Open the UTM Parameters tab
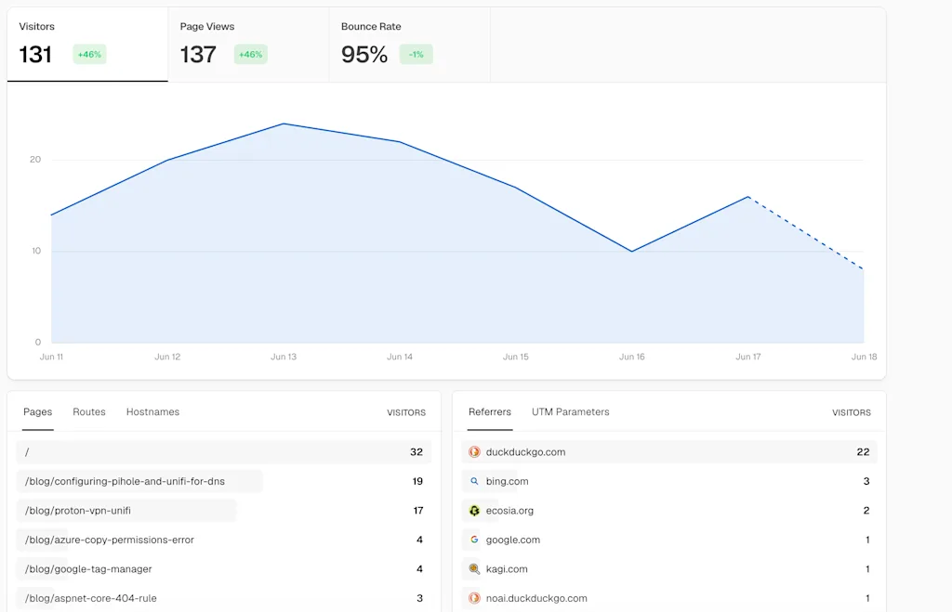The width and height of the screenshot is (952, 612). [571, 411]
